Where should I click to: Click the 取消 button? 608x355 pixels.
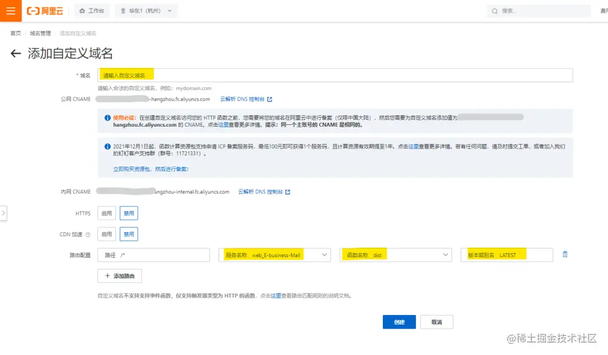click(437, 322)
